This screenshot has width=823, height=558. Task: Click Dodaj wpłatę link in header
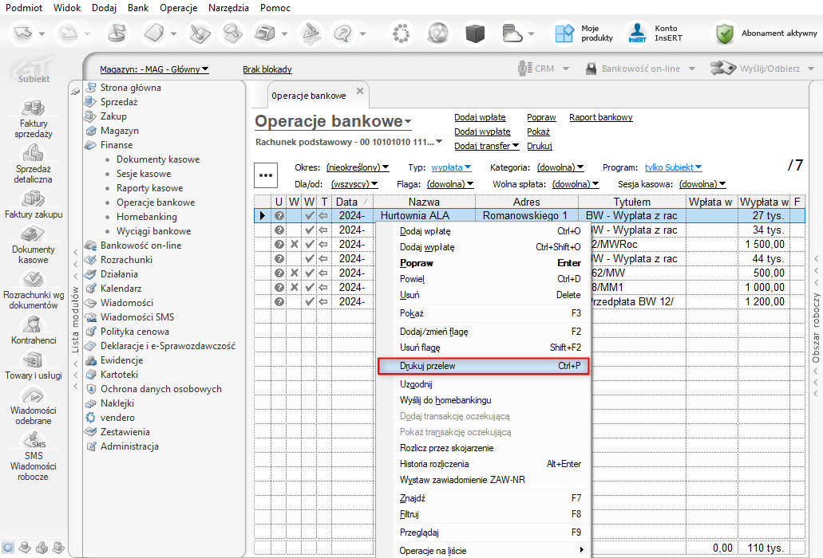[x=480, y=117]
